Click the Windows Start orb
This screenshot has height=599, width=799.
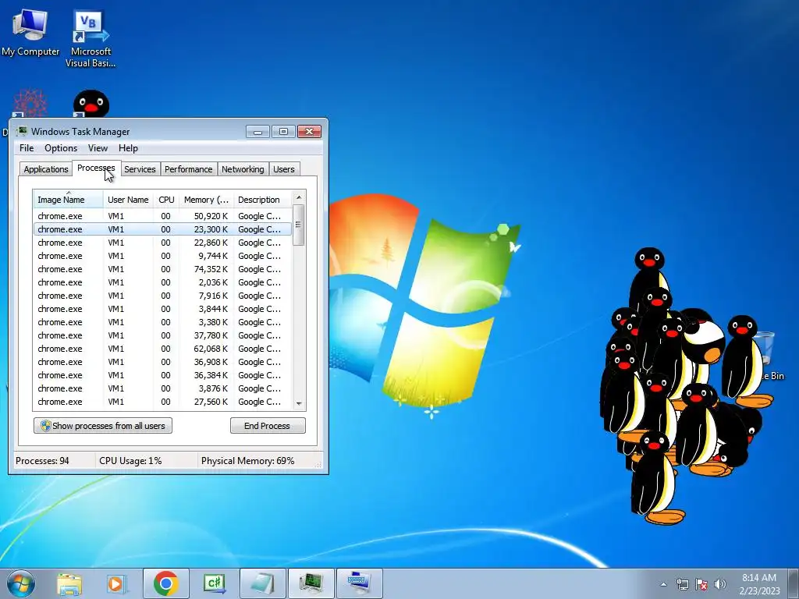coord(21,583)
